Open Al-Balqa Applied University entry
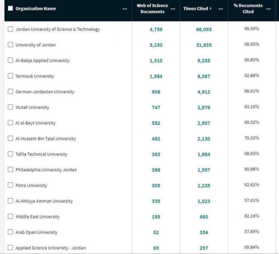 pyautogui.click(x=43, y=61)
